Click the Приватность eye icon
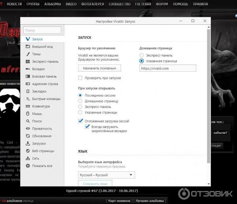 coord(28,128)
